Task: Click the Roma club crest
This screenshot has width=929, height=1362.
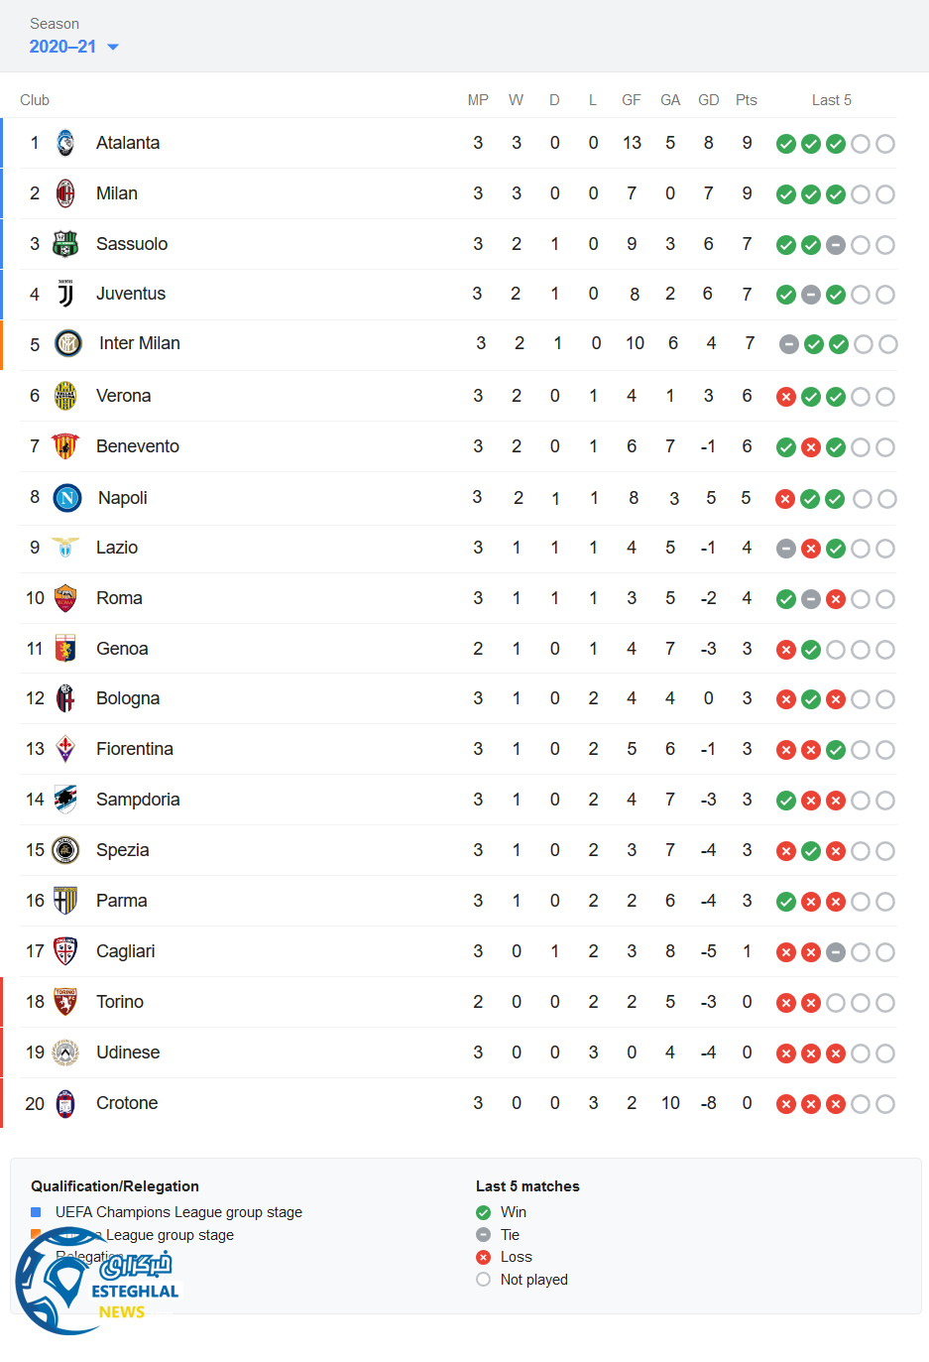Action: click(x=65, y=598)
